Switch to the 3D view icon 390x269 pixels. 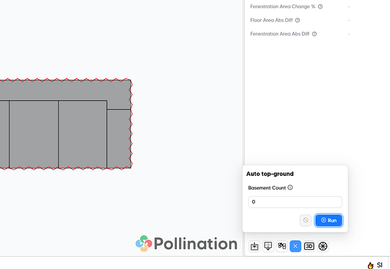click(x=309, y=246)
